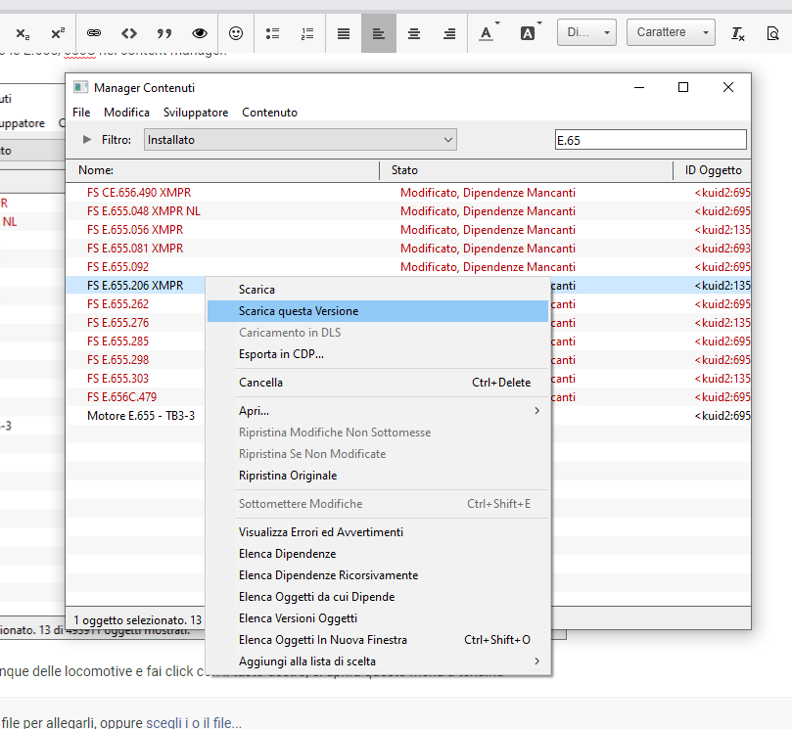
Task: Choose Scarica from the context menu
Action: coord(378,290)
